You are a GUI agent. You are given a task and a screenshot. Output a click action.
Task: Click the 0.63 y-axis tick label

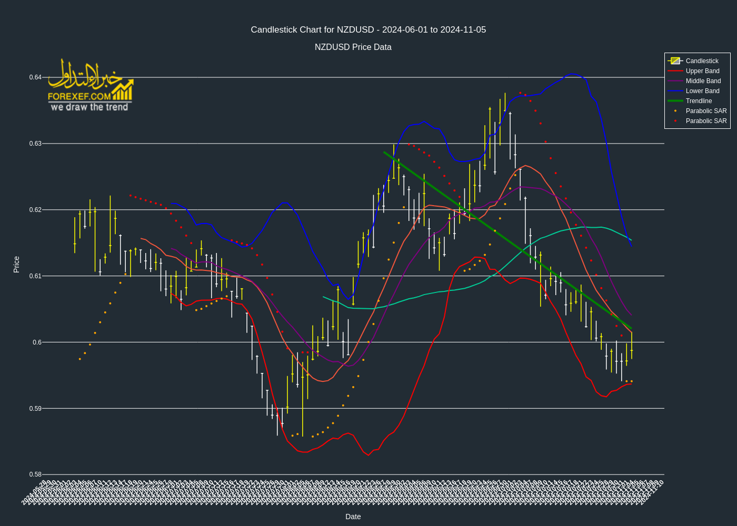(x=35, y=144)
